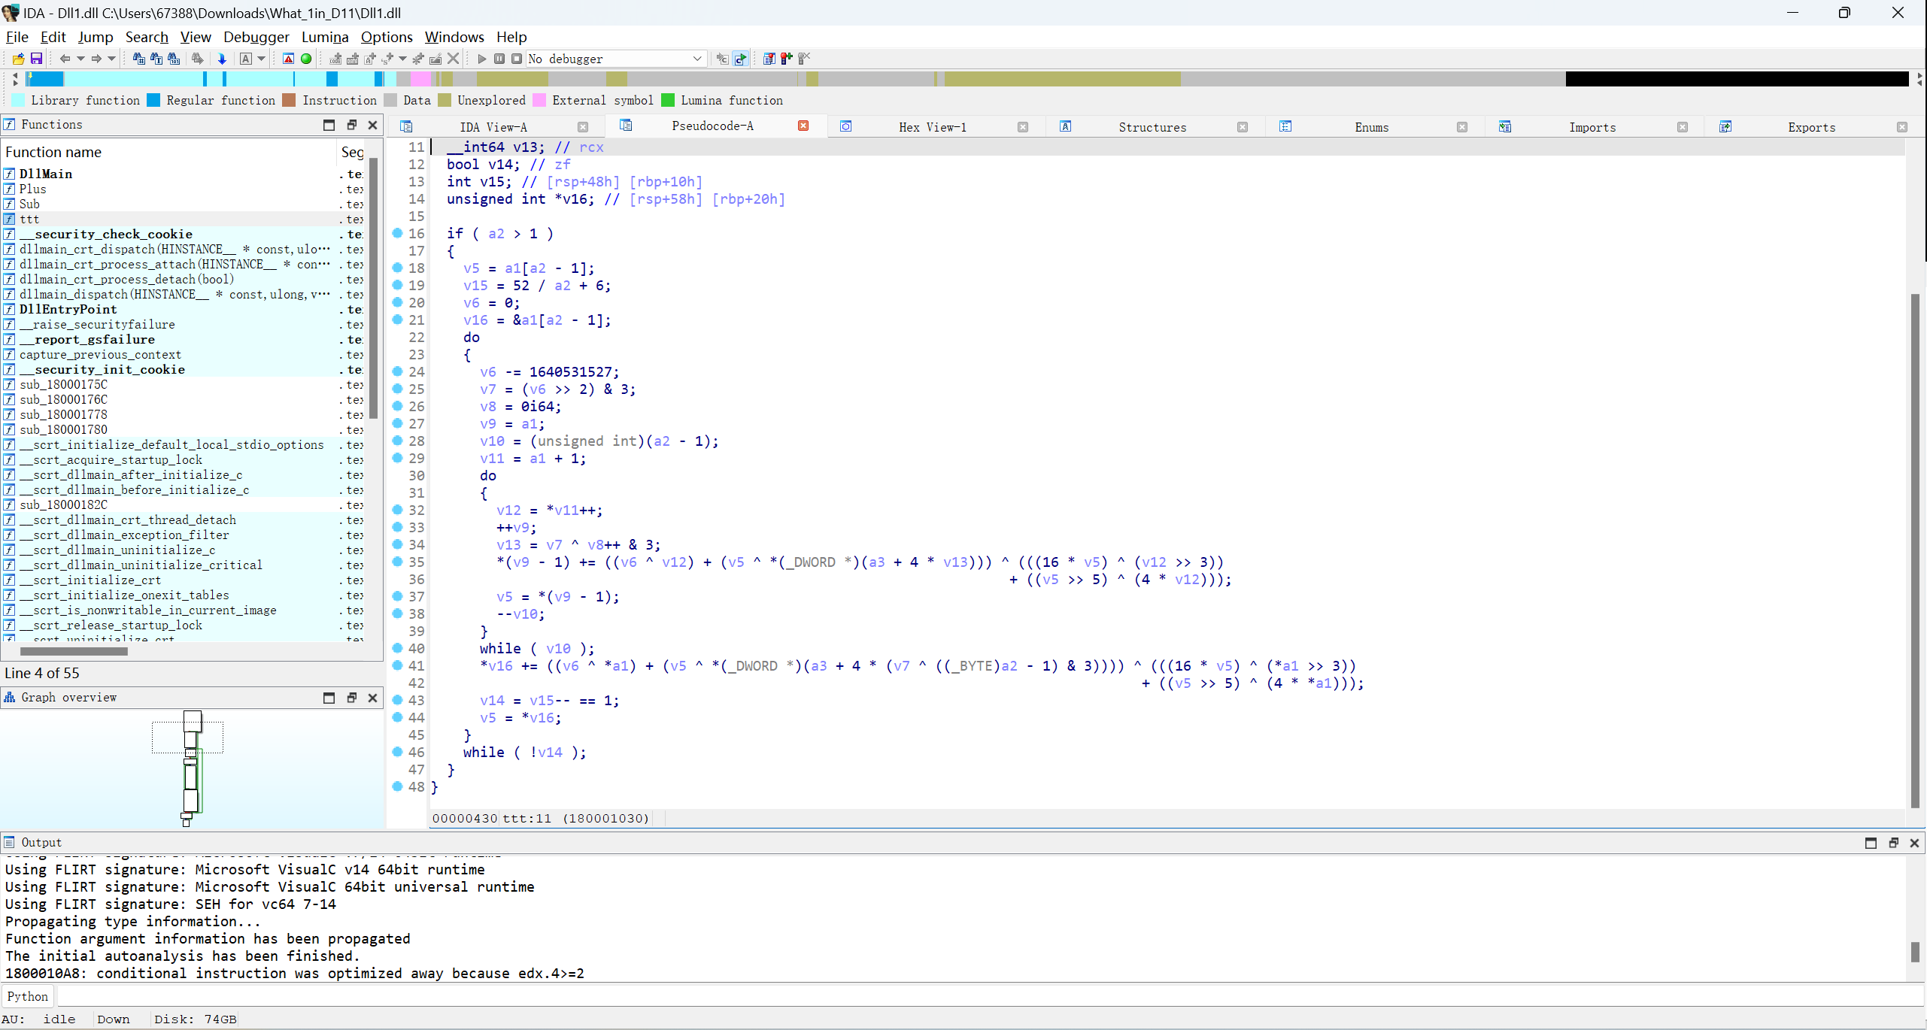
Task: Float the Functions panel with the restore button
Action: click(x=351, y=125)
